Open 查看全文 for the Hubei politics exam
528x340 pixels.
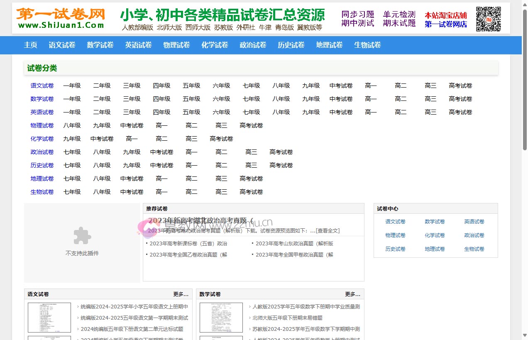(x=328, y=230)
